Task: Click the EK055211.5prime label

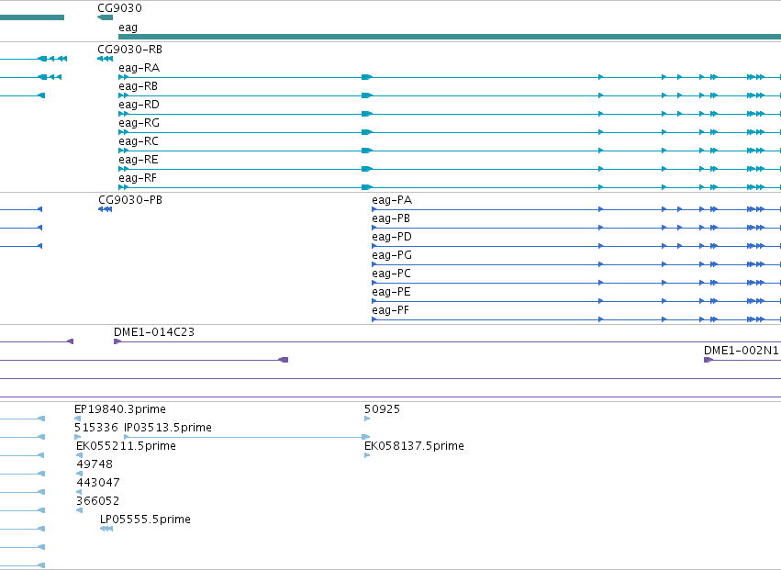Action: 126,446
